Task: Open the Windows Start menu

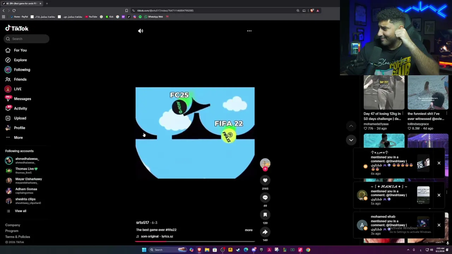Action: tap(144, 250)
